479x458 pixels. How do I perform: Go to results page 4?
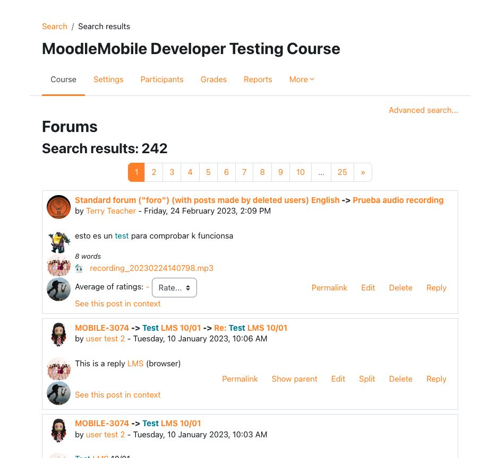pos(190,172)
